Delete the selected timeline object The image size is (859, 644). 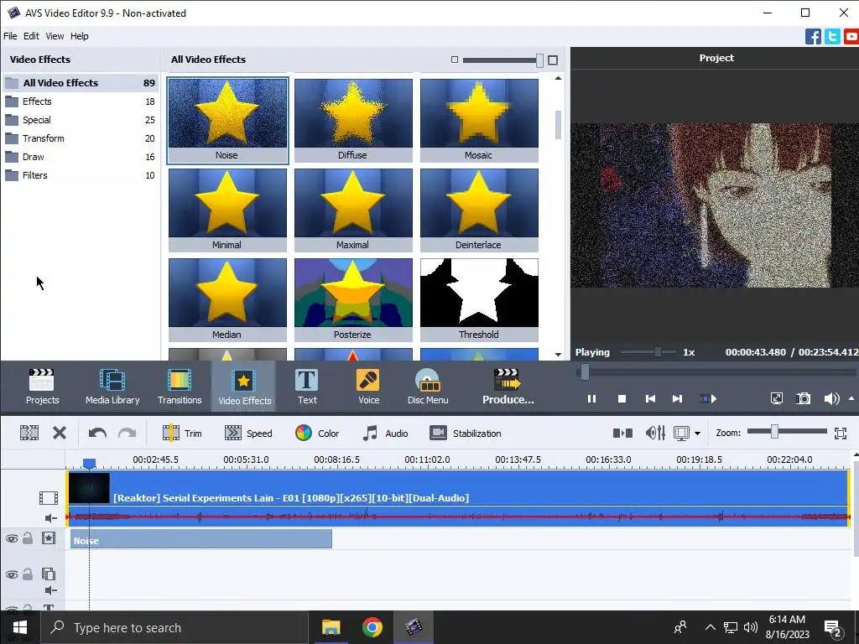click(60, 434)
